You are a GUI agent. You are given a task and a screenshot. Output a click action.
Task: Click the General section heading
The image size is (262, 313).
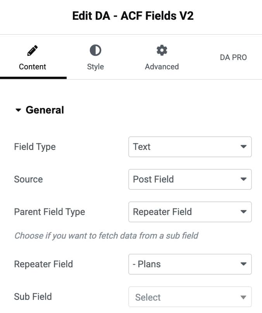tap(45, 110)
